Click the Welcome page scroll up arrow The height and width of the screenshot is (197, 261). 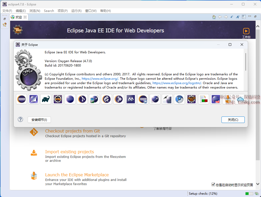click(x=258, y=26)
